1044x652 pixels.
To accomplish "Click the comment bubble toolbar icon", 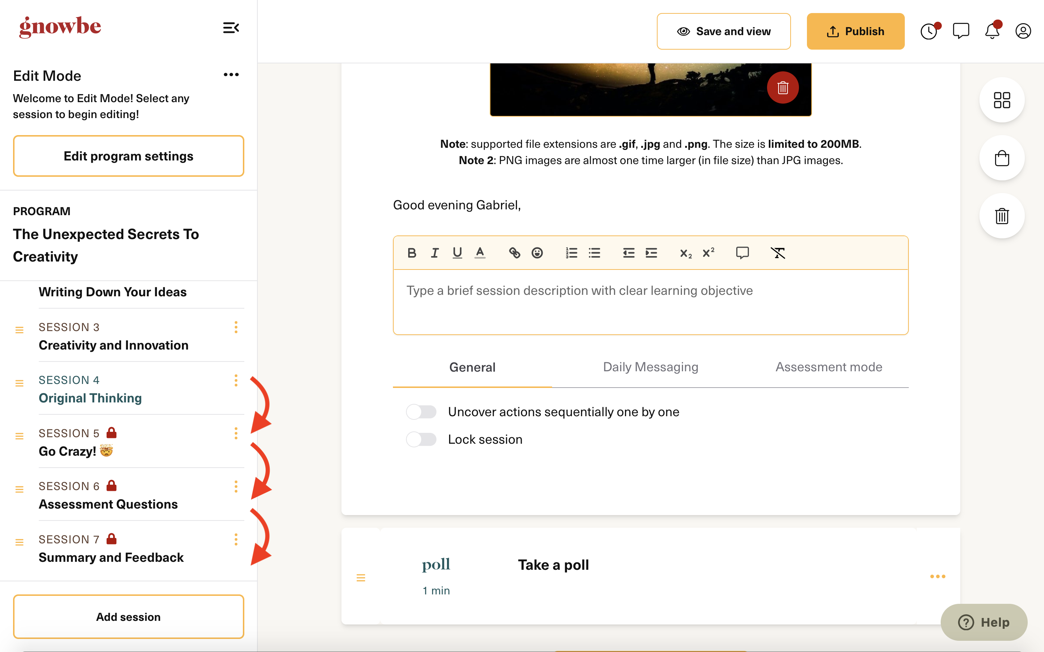I will pos(742,253).
